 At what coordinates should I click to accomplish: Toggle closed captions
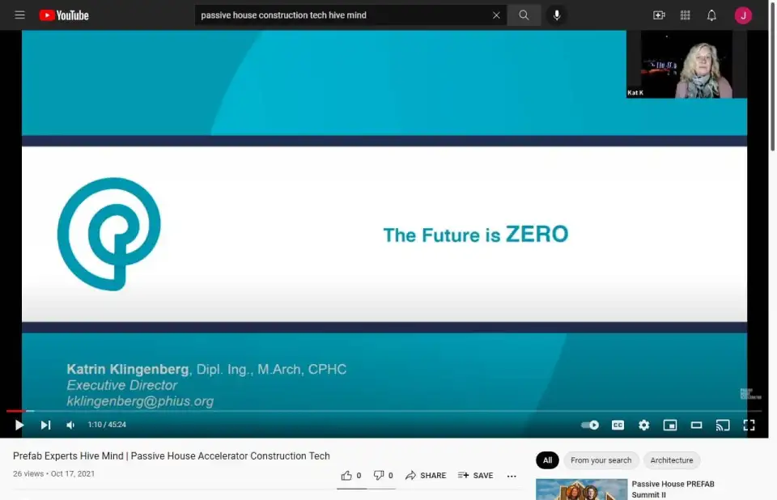(618, 425)
